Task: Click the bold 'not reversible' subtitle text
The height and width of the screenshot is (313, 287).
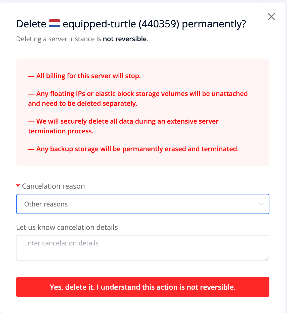Action: (125, 39)
